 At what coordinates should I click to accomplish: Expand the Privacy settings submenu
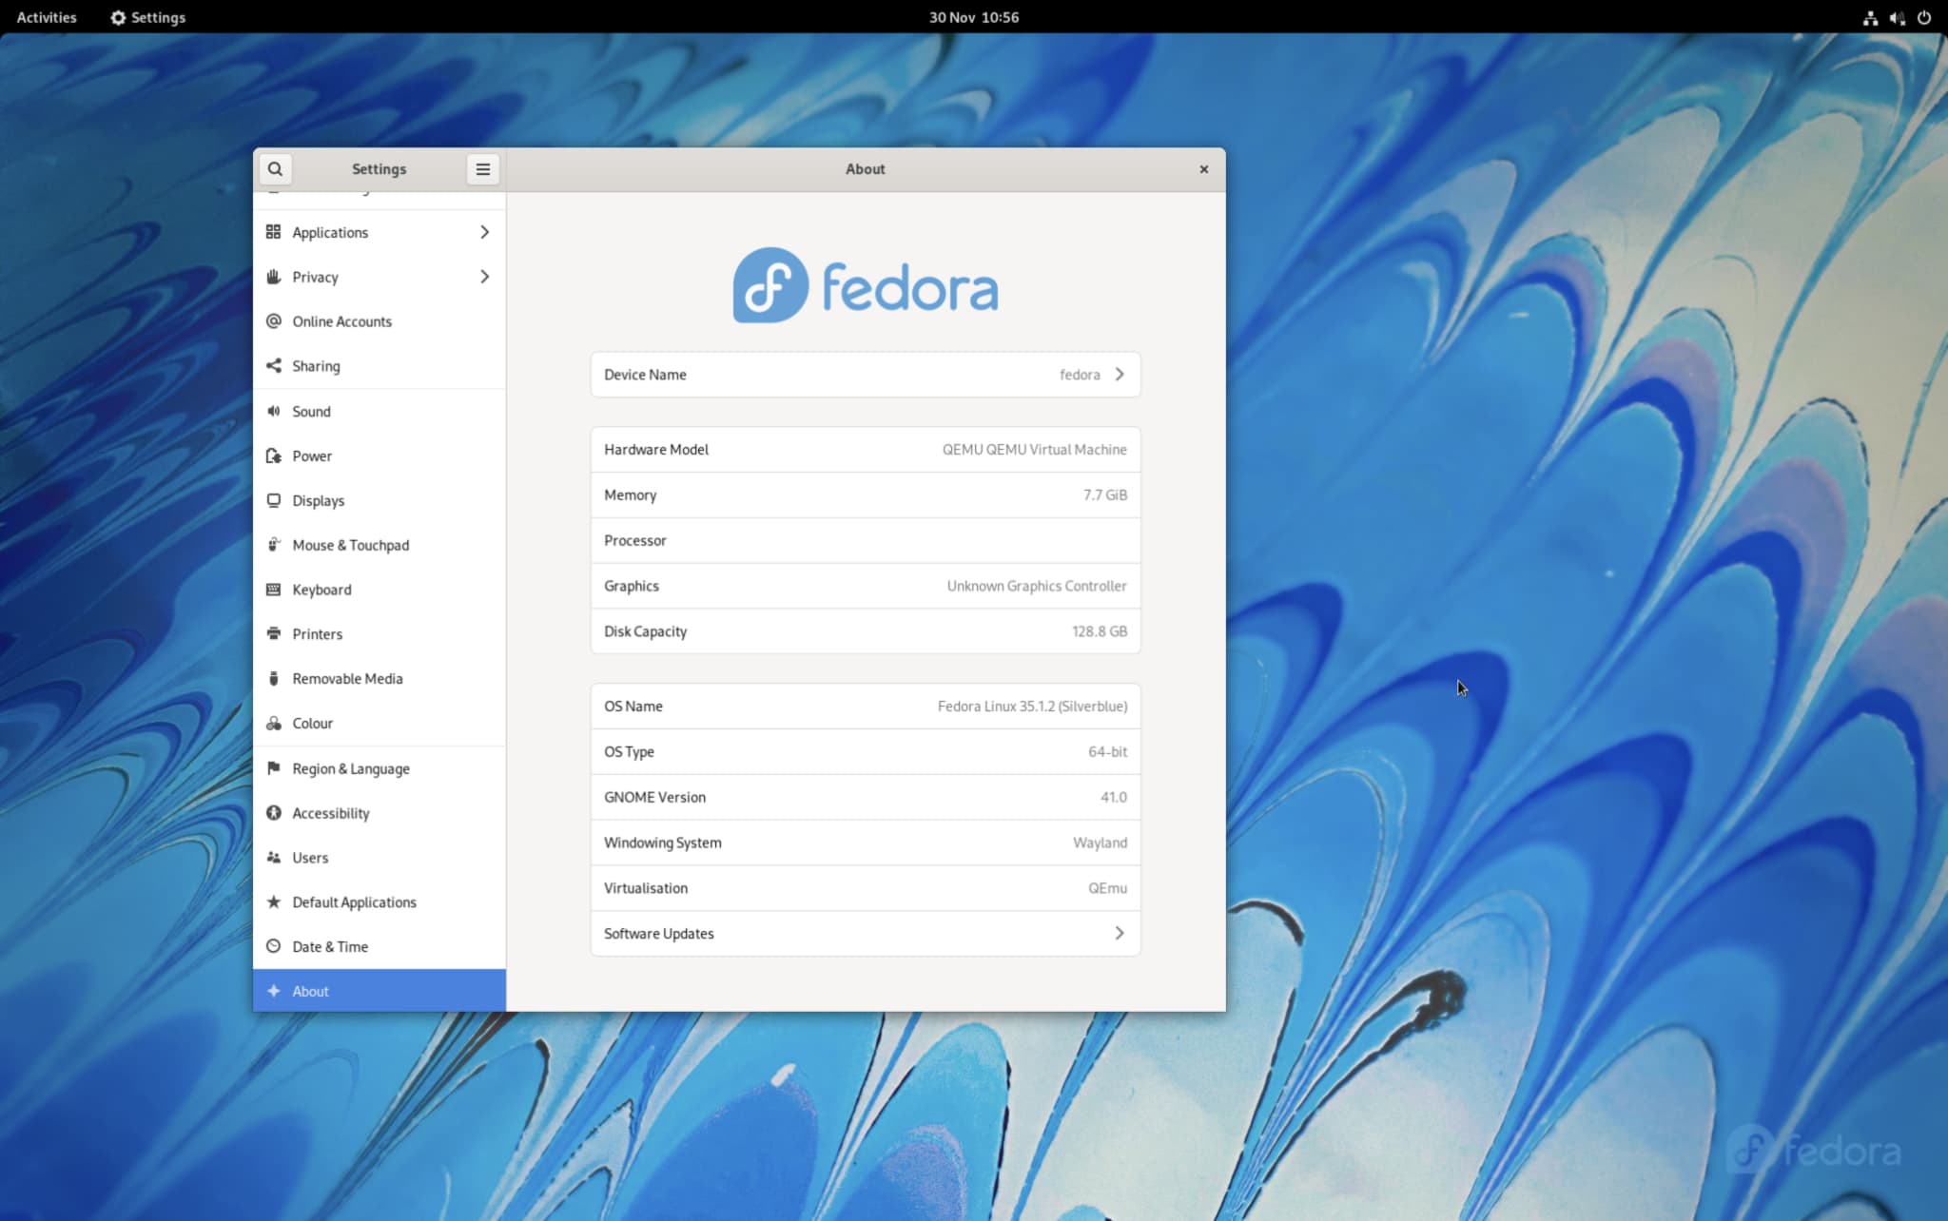click(x=485, y=276)
